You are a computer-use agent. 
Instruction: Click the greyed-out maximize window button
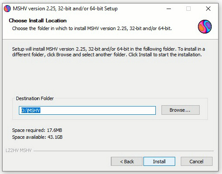click(189, 9)
